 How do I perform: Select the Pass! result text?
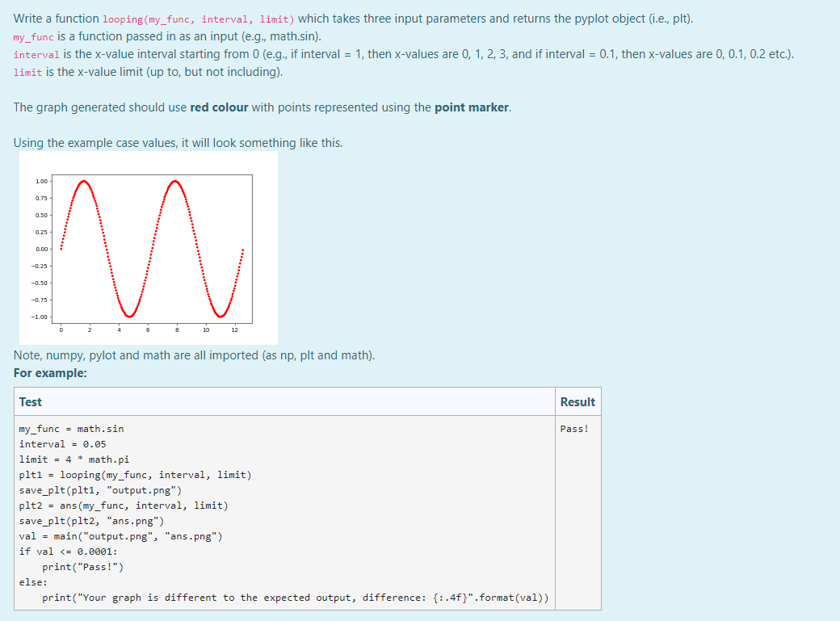click(573, 428)
